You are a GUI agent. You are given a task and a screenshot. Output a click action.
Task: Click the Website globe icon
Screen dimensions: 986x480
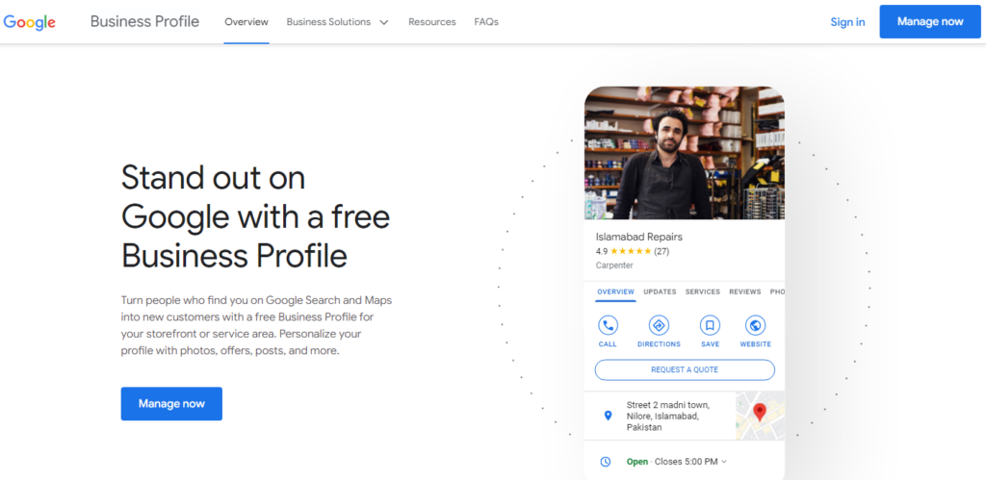pos(755,325)
